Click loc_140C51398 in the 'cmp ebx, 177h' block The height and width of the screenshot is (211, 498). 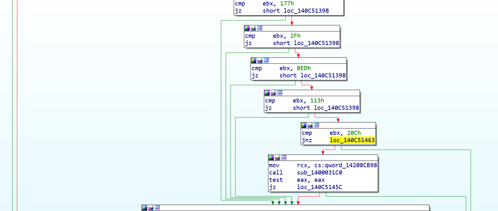coord(306,11)
